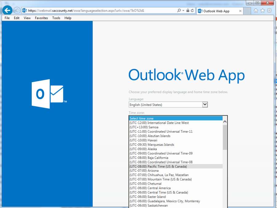Choose Hawaii time zone
Screen dimensions: 277x208
point(176,140)
